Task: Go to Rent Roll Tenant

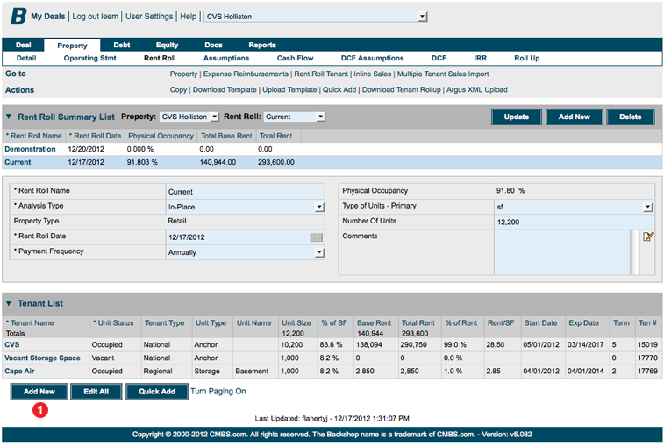Action: (321, 74)
